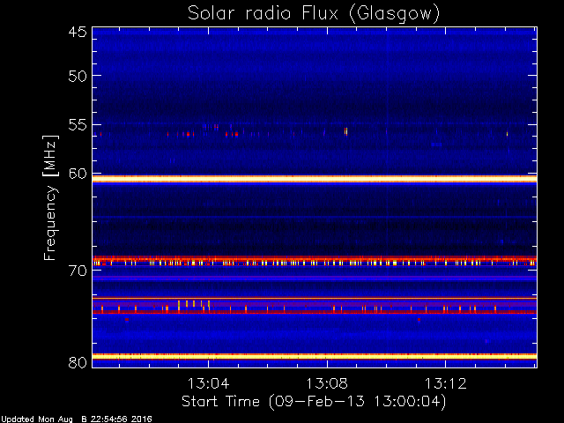Select the 50 frequency axis label
564x423 pixels.
[78, 76]
